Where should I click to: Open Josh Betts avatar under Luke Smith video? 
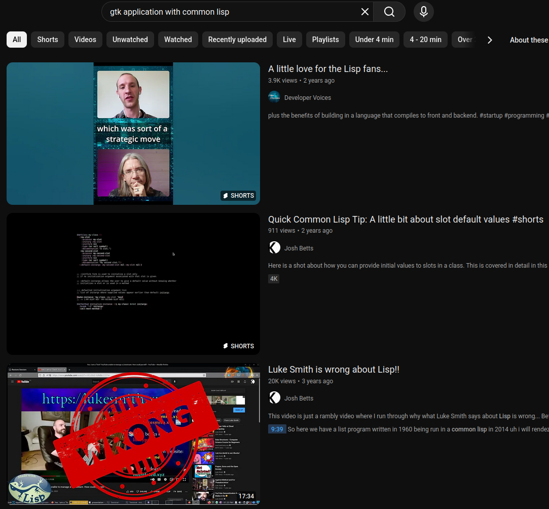(274, 398)
